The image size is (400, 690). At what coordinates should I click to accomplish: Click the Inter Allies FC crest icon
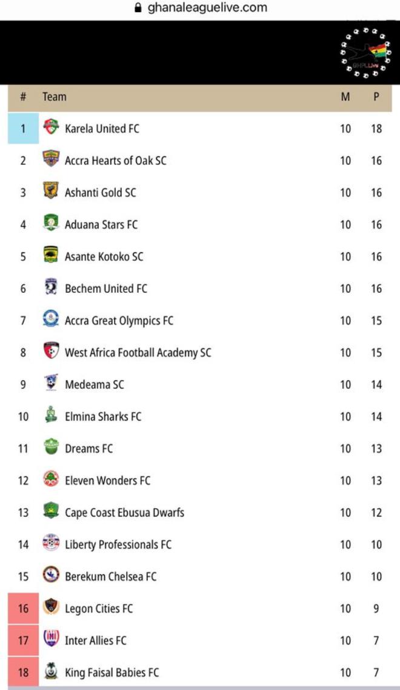click(x=51, y=638)
